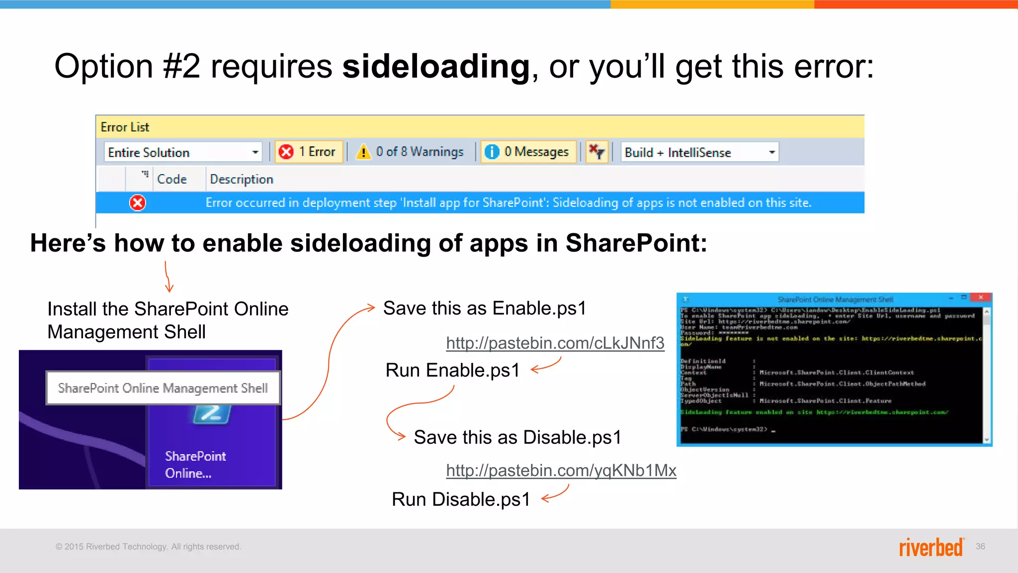Click the Management Shell window title icon
This screenshot has width=1018, height=573.
pyautogui.click(x=685, y=299)
